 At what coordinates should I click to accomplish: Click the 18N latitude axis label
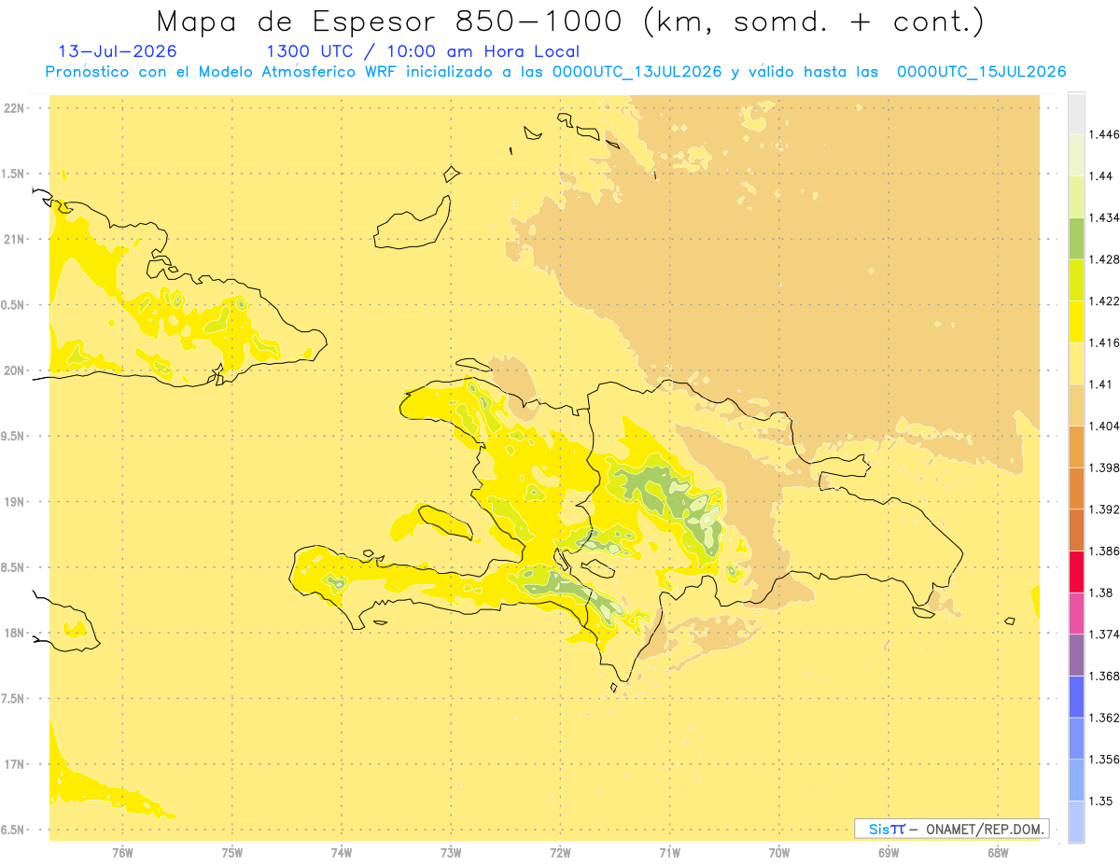tap(13, 634)
